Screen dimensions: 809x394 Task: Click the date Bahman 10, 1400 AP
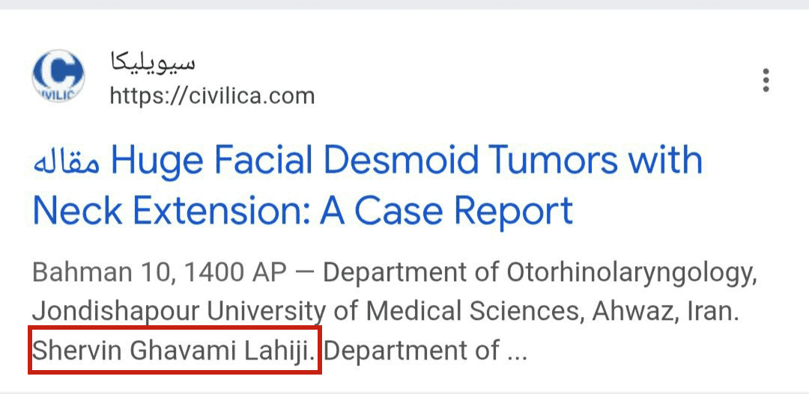[159, 274]
